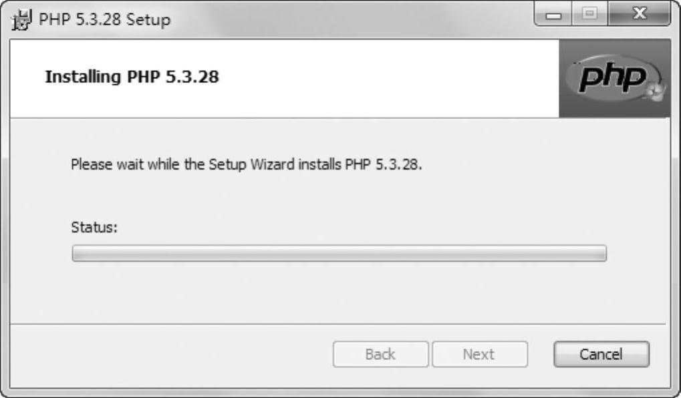Click the white header area between heading and logo
Image resolution: width=681 pixels, height=398 pixels.
click(x=401, y=77)
